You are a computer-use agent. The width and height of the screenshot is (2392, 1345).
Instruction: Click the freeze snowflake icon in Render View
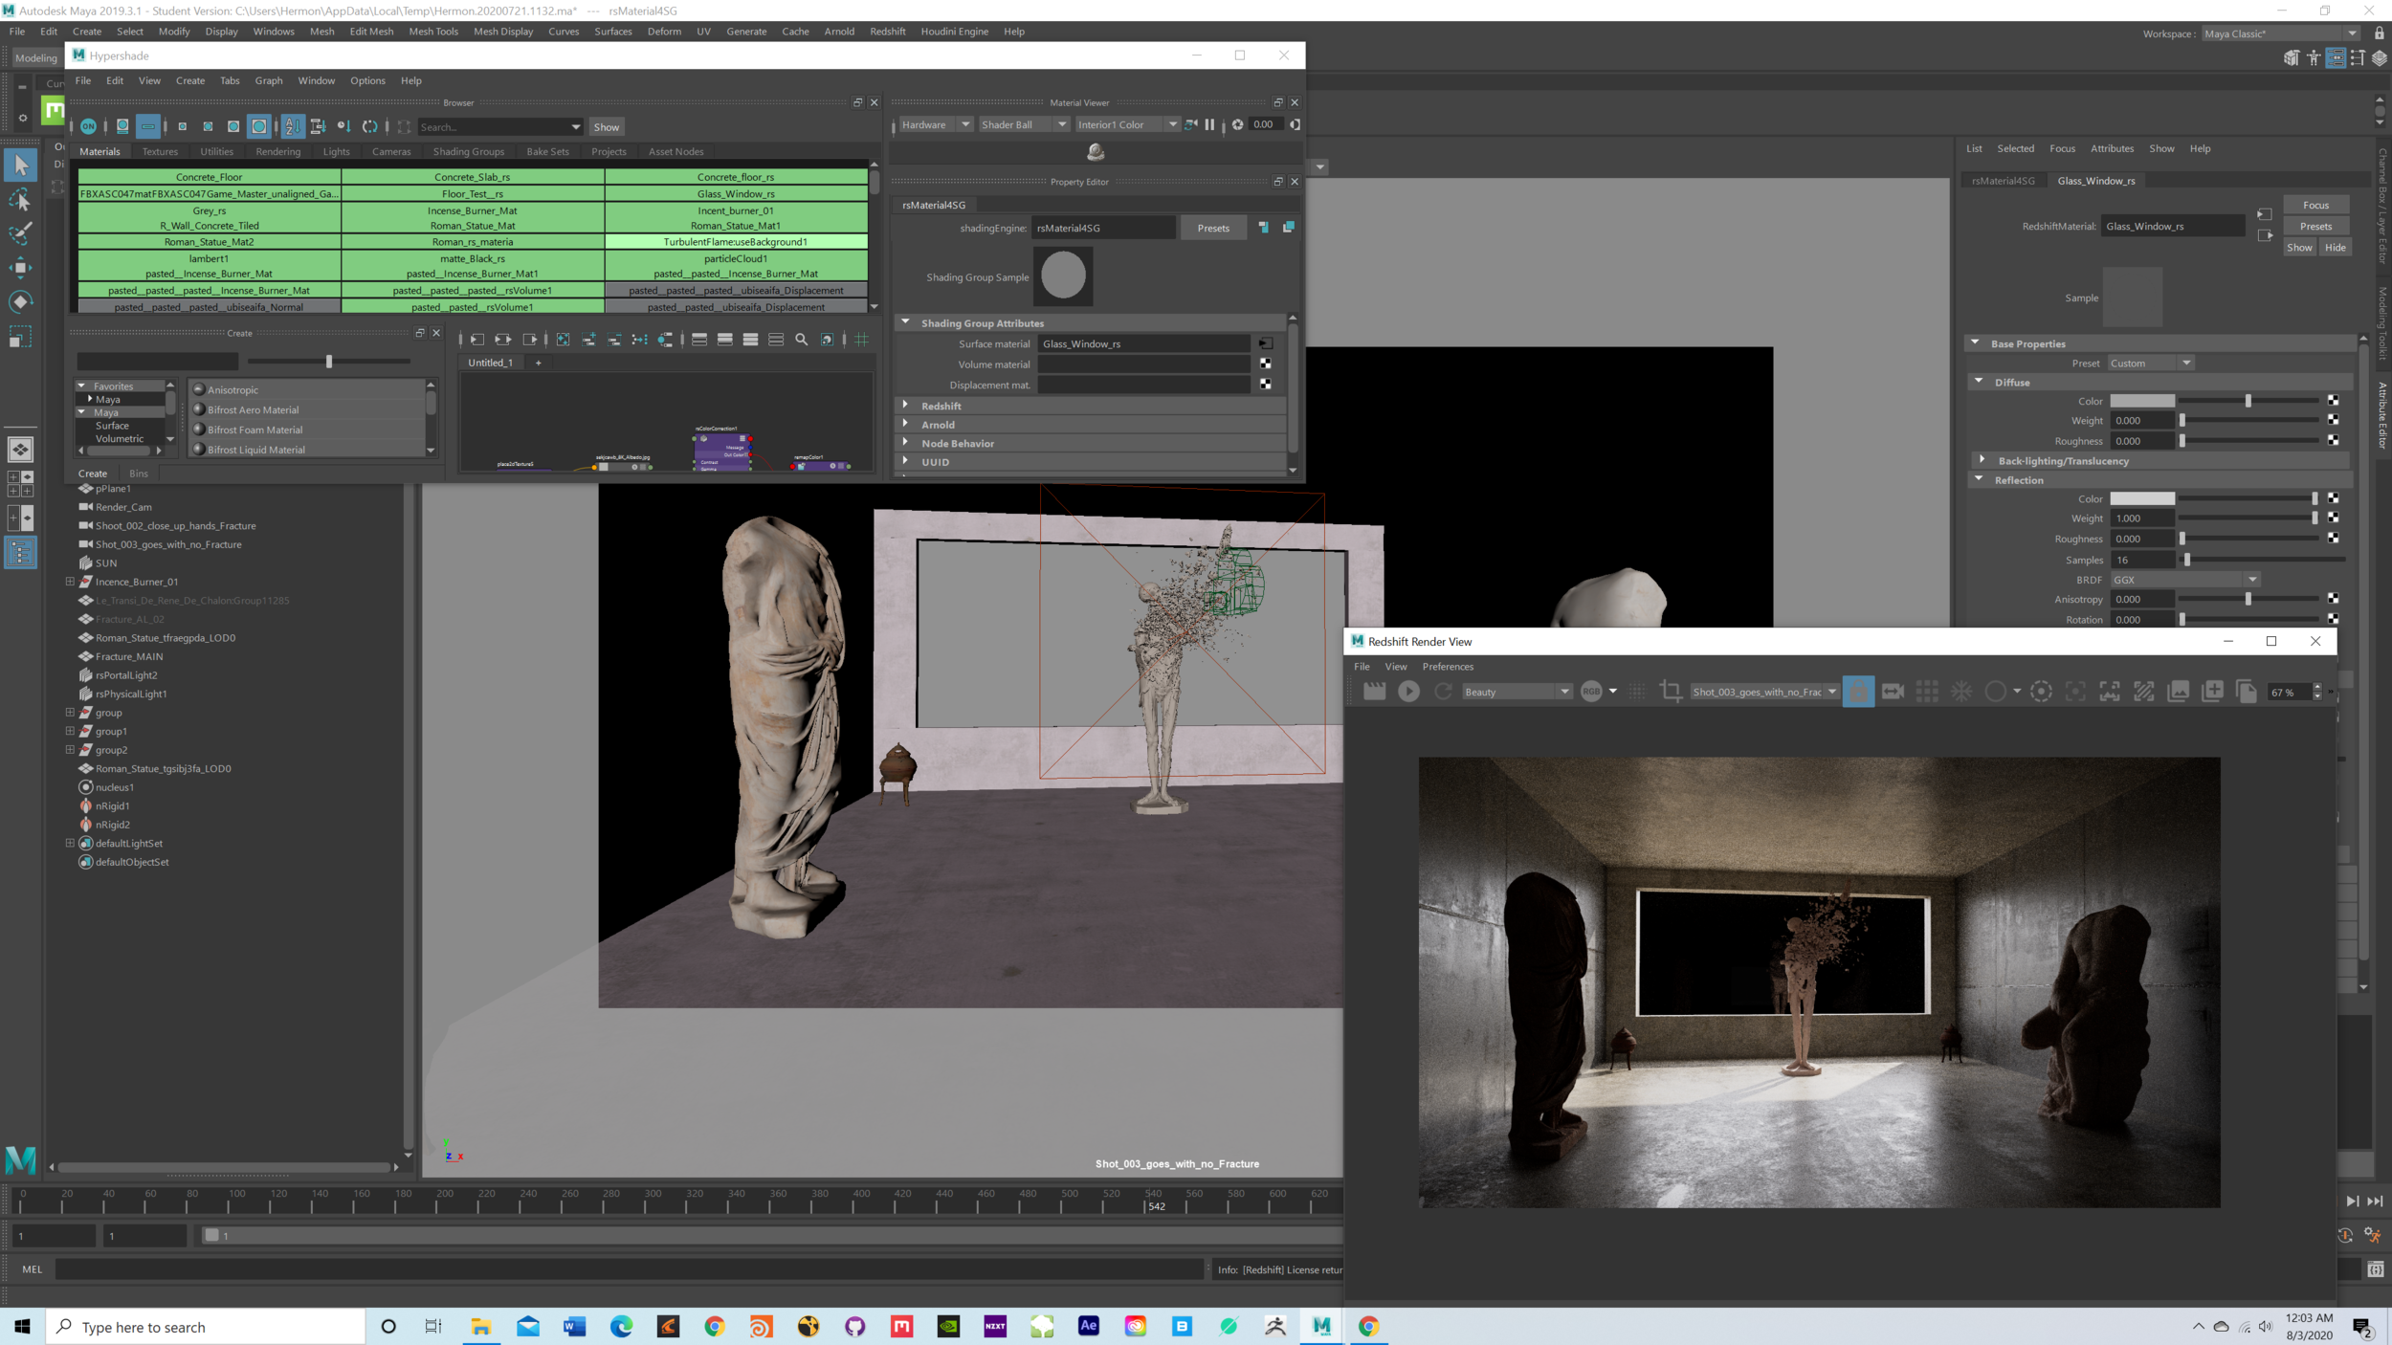click(1960, 692)
